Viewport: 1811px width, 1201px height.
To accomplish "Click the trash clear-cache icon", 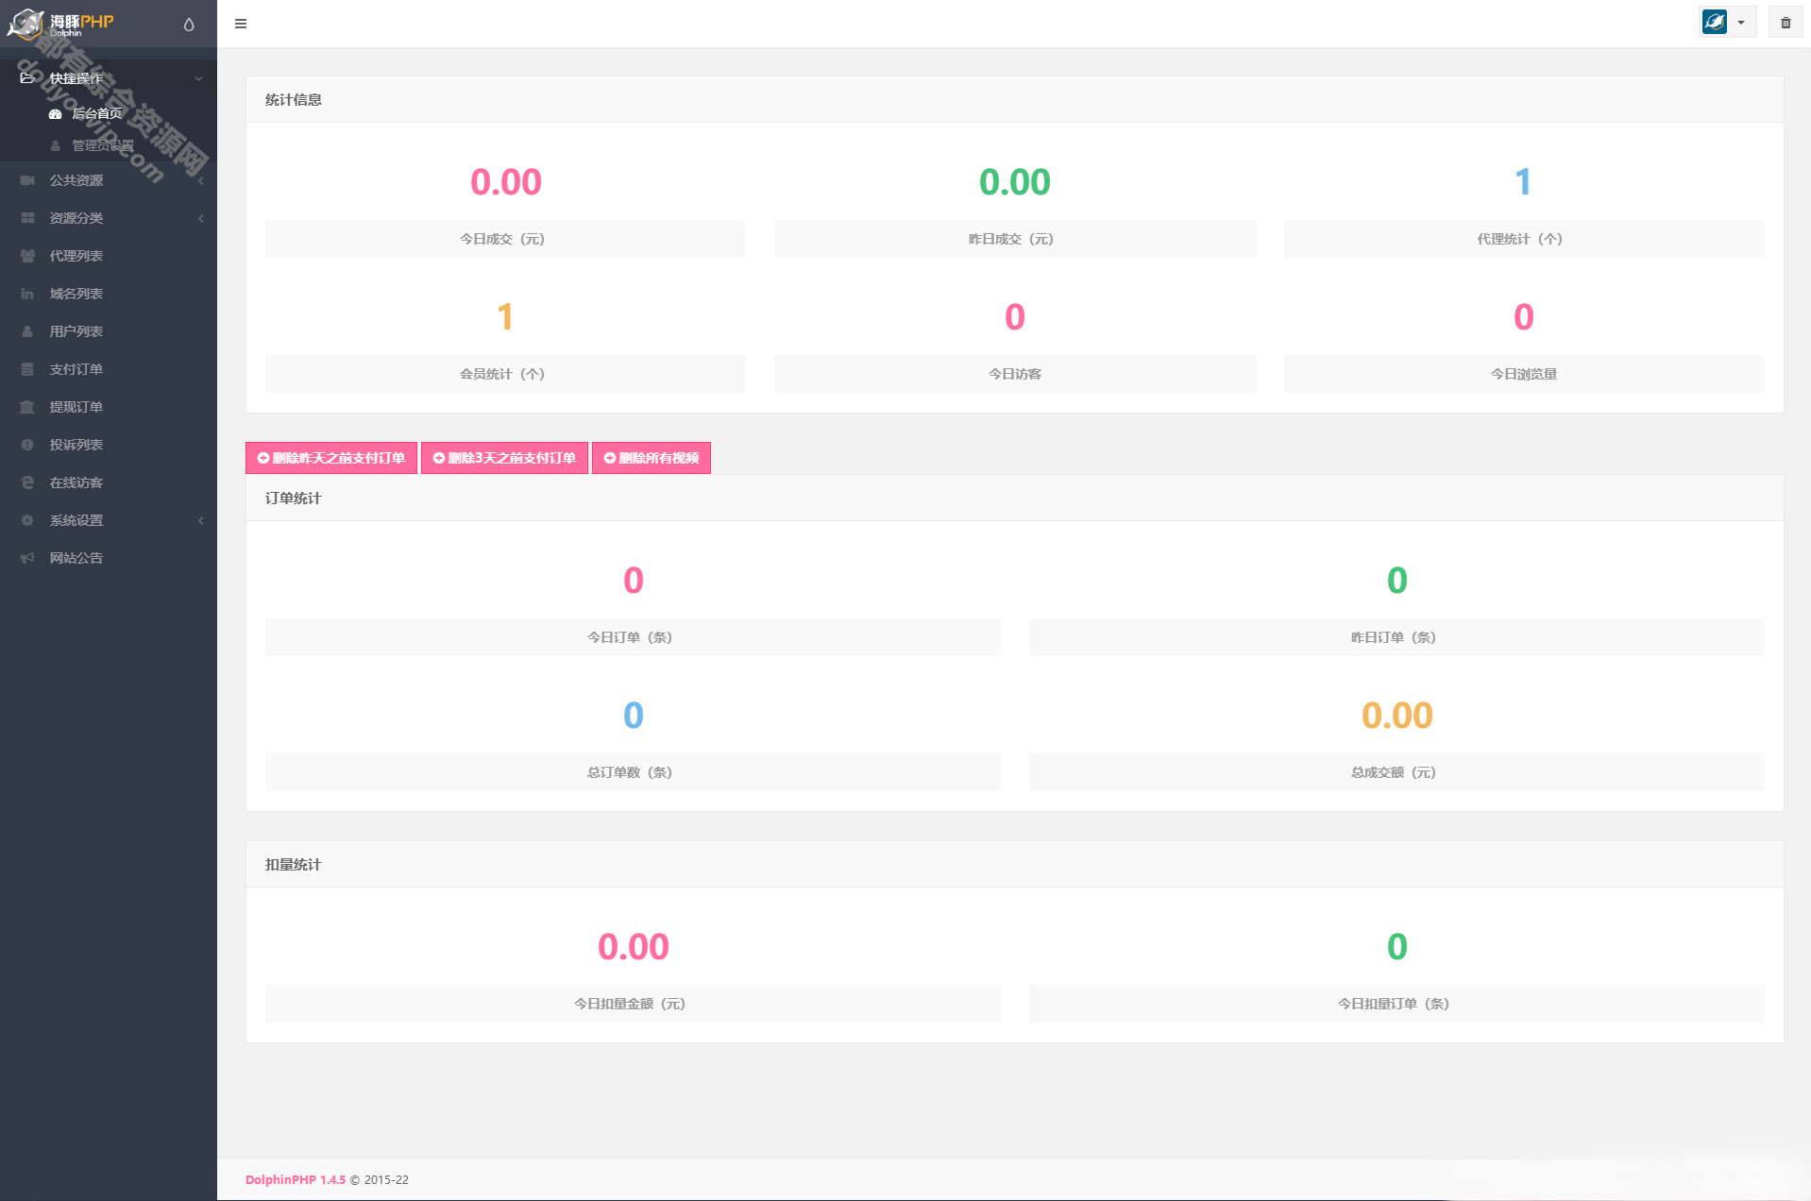I will tap(1786, 23).
